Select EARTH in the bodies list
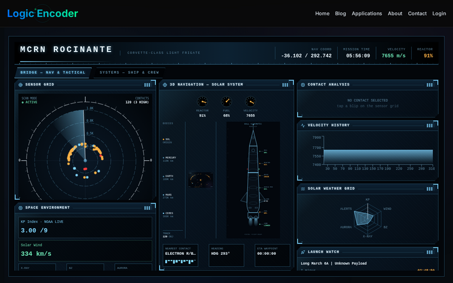 168,177
